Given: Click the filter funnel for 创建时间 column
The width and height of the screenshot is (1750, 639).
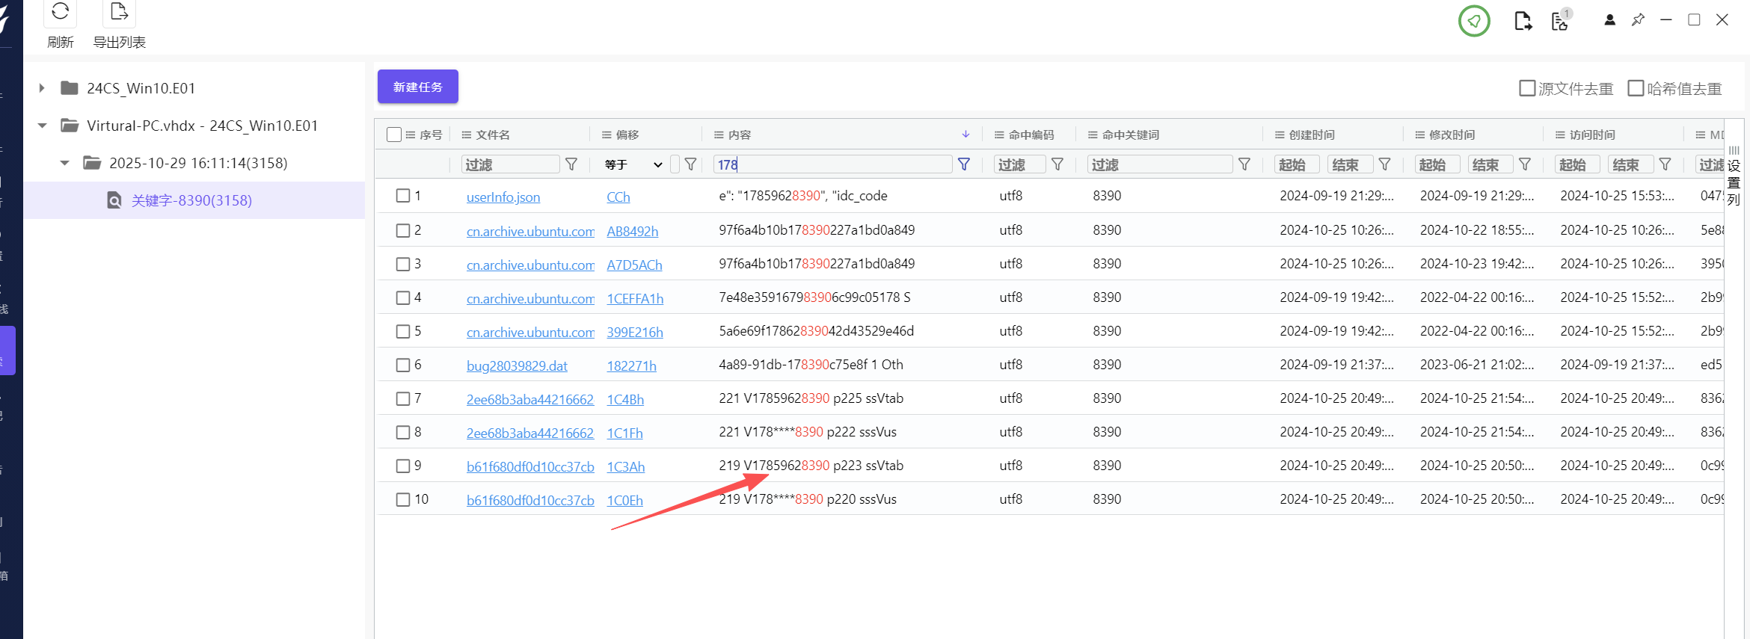Looking at the screenshot, I should tap(1384, 164).
